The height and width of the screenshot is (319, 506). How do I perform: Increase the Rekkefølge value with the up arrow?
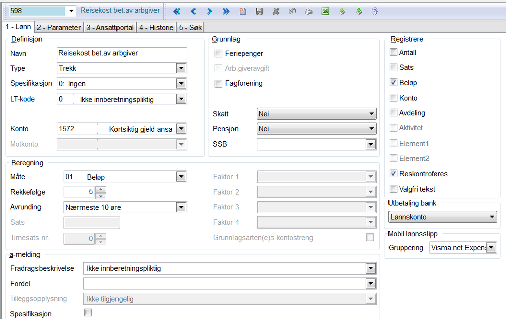[x=100, y=189]
